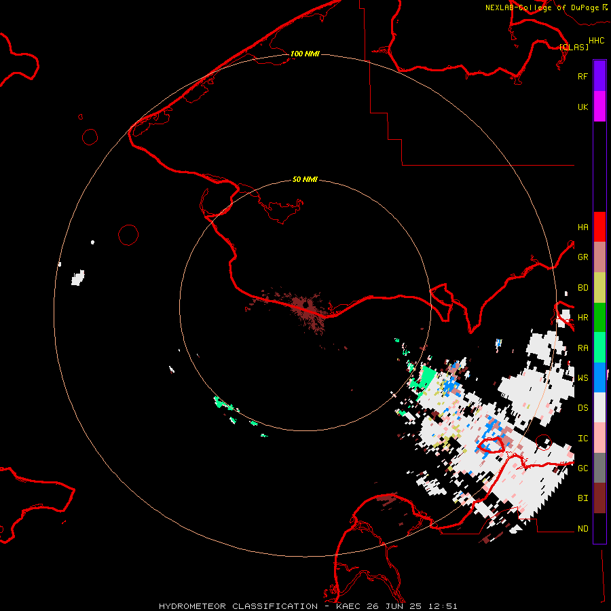The height and width of the screenshot is (611, 611).
Task: Click the Hydrometeor Classification KAEC title caption
Action: 308,606
